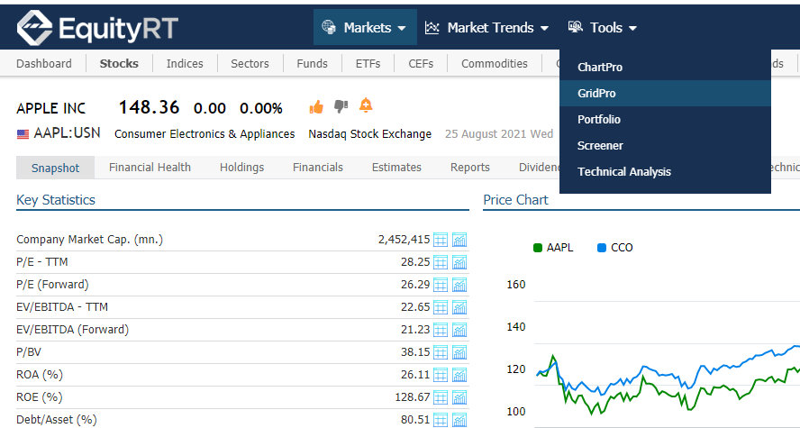Click the US flag icon beside AAPL:USN
The width and height of the screenshot is (800, 428).
pyautogui.click(x=23, y=134)
